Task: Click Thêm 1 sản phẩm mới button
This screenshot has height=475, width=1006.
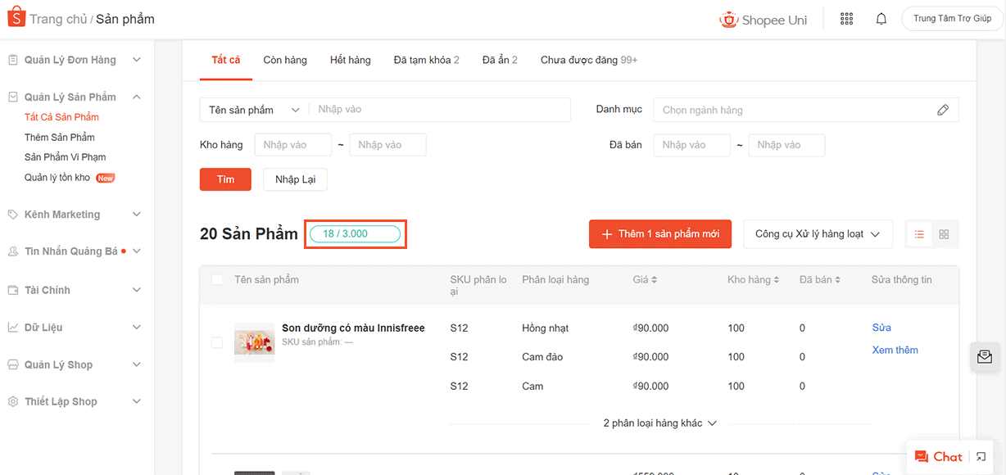Action: click(x=659, y=234)
